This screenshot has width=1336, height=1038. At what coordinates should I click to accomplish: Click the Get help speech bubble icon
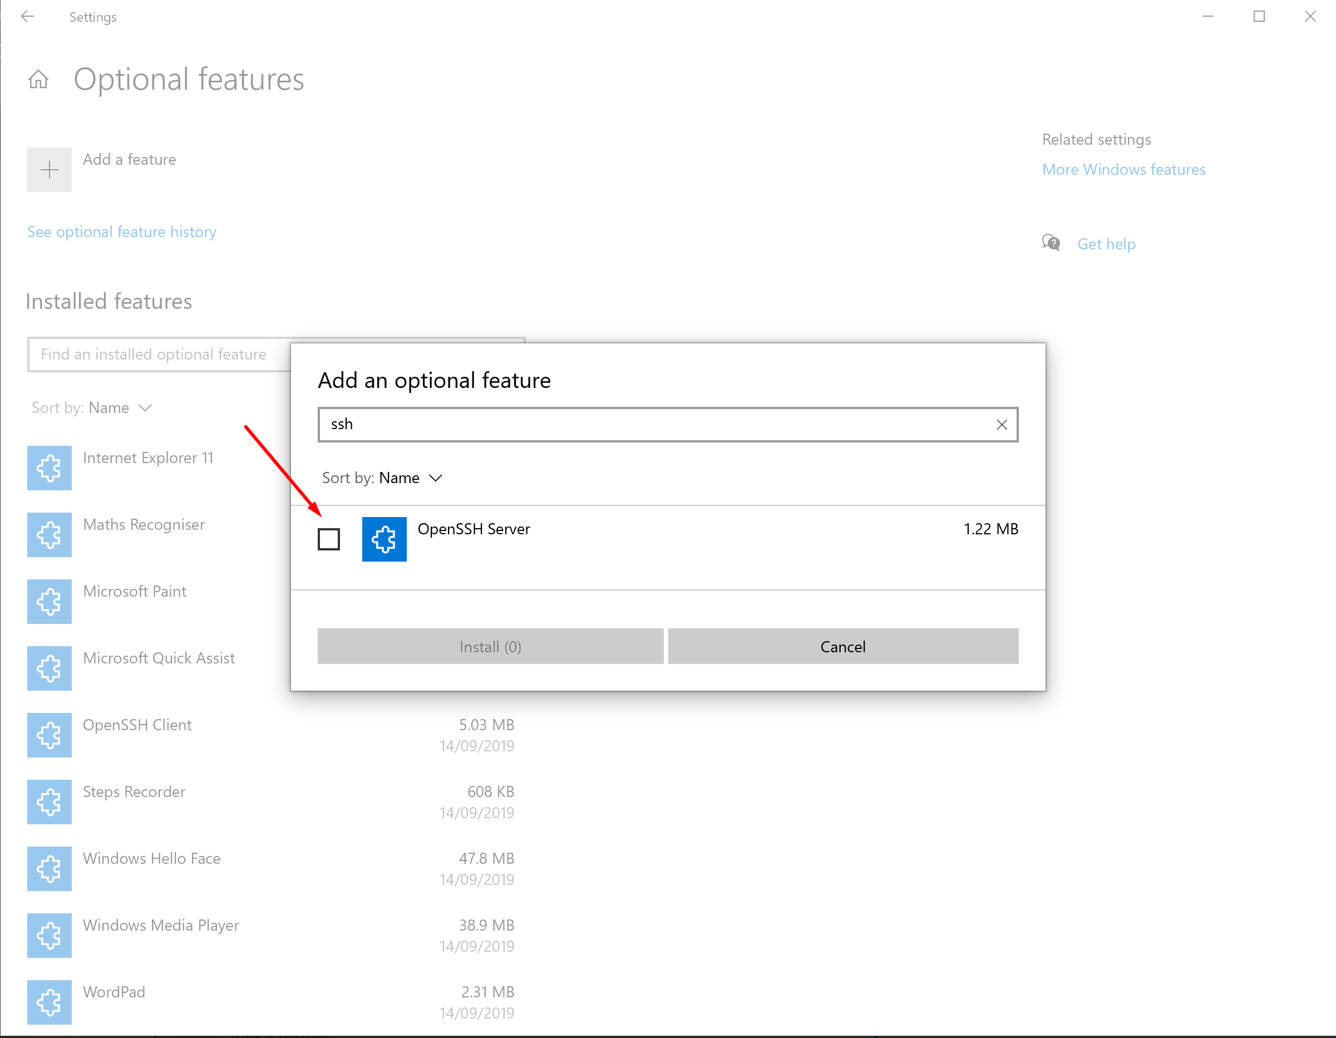[x=1051, y=242]
